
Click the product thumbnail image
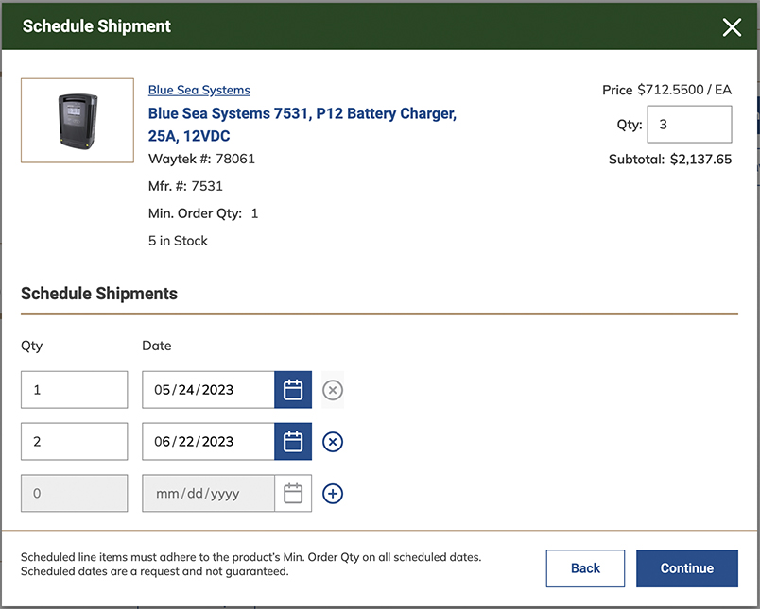[77, 120]
